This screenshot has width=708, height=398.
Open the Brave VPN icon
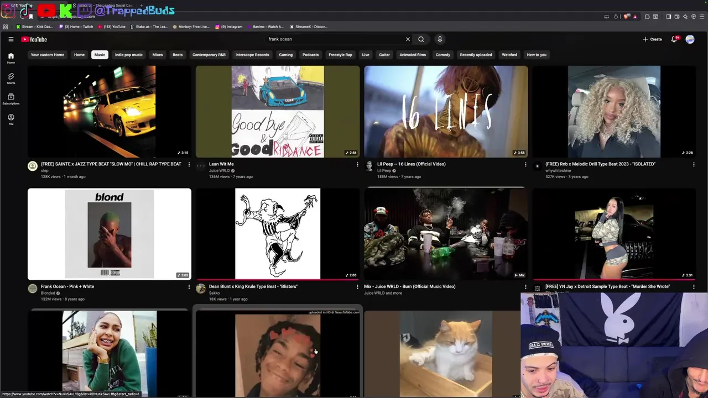click(x=693, y=17)
